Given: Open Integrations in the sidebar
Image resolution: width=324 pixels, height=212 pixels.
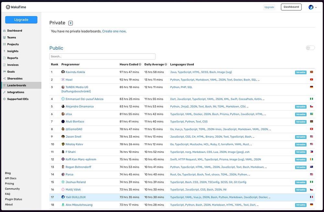Looking at the screenshot, I should point(16,92).
